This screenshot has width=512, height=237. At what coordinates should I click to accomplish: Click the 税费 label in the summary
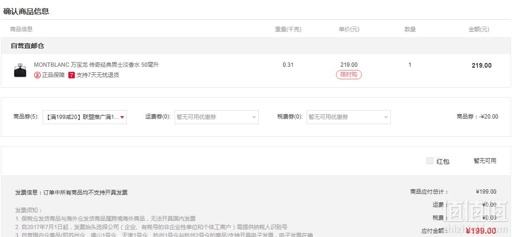440,218
